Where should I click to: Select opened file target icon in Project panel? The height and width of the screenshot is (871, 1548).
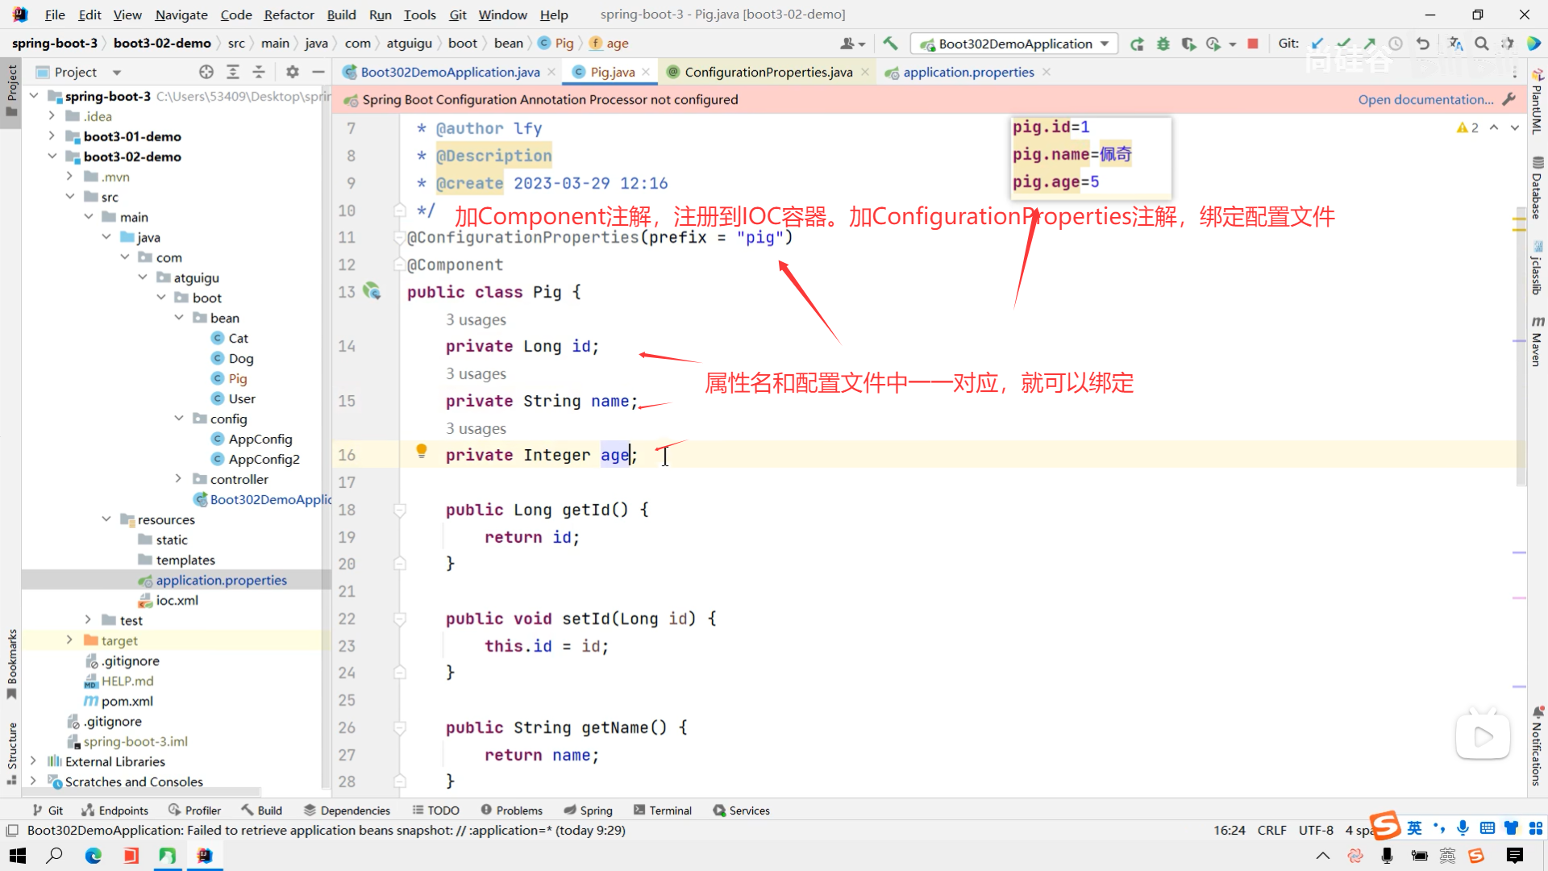point(206,72)
